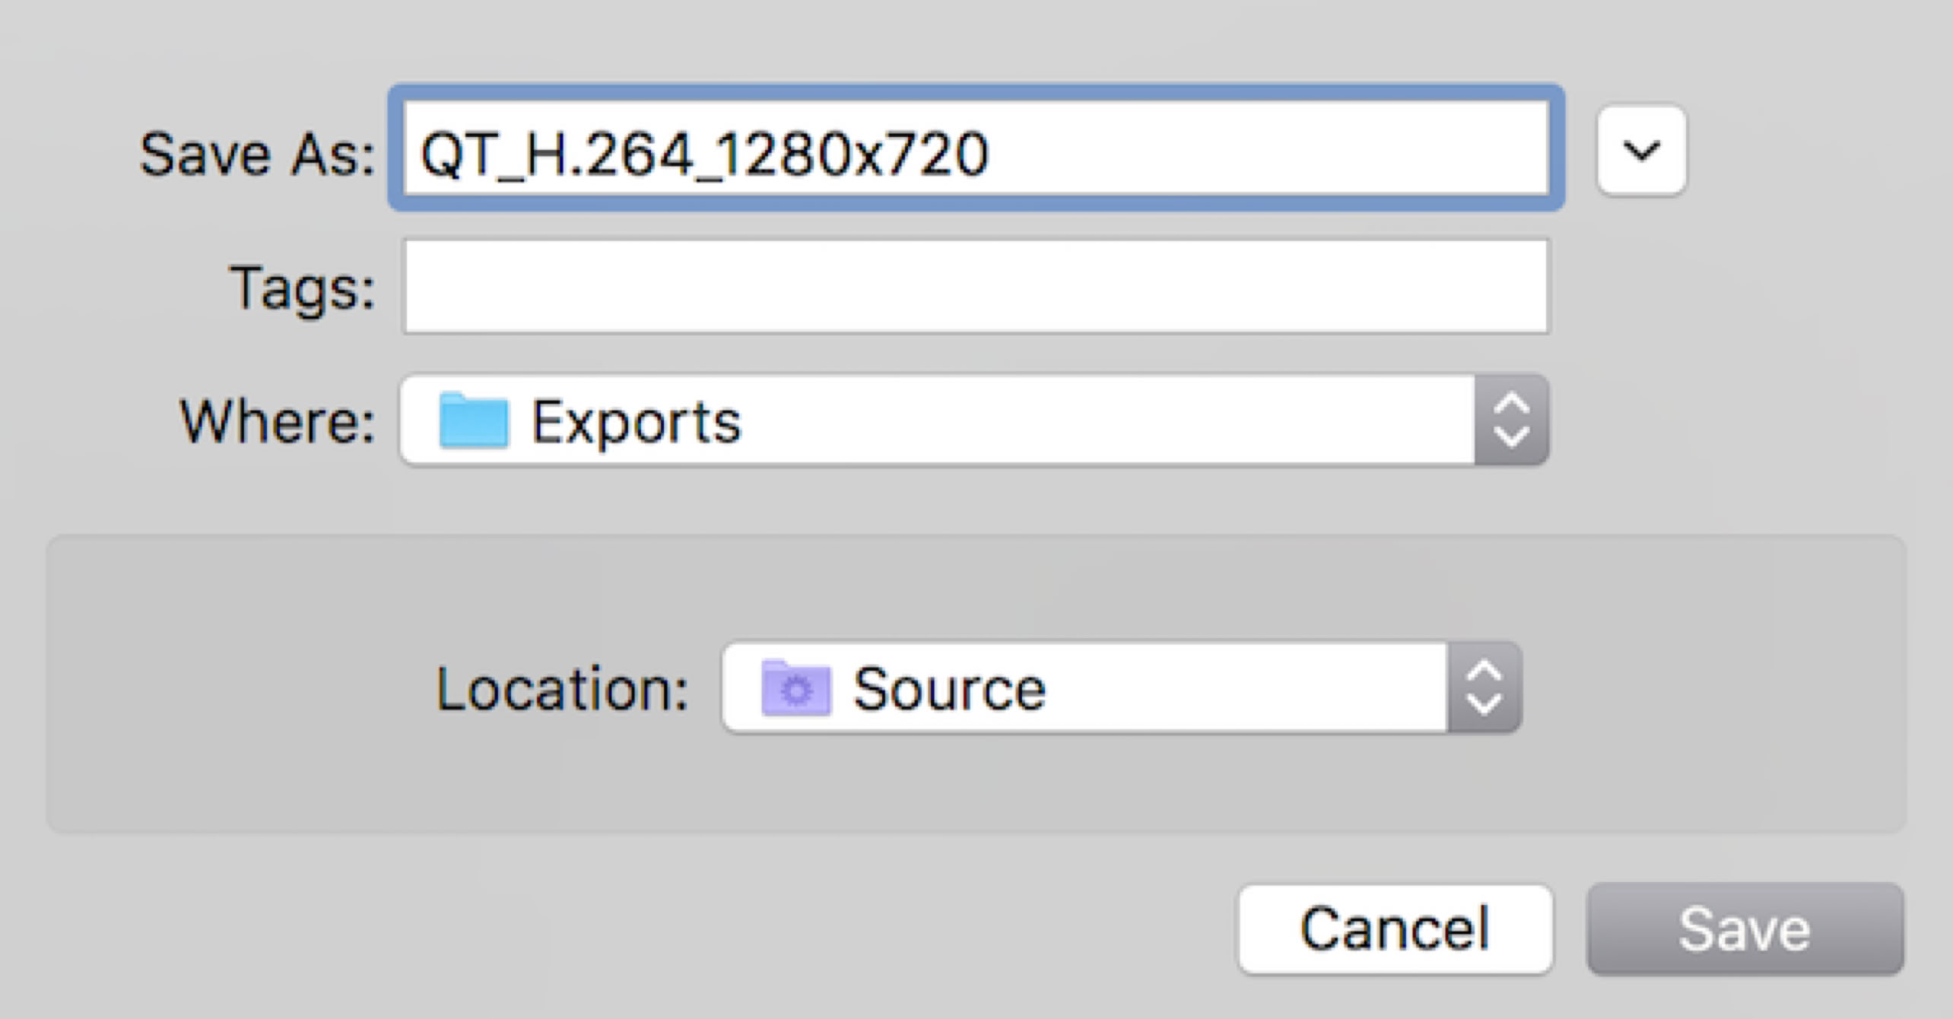Click the upper arrow of Where popup control
1953x1019 pixels.
point(1511,404)
